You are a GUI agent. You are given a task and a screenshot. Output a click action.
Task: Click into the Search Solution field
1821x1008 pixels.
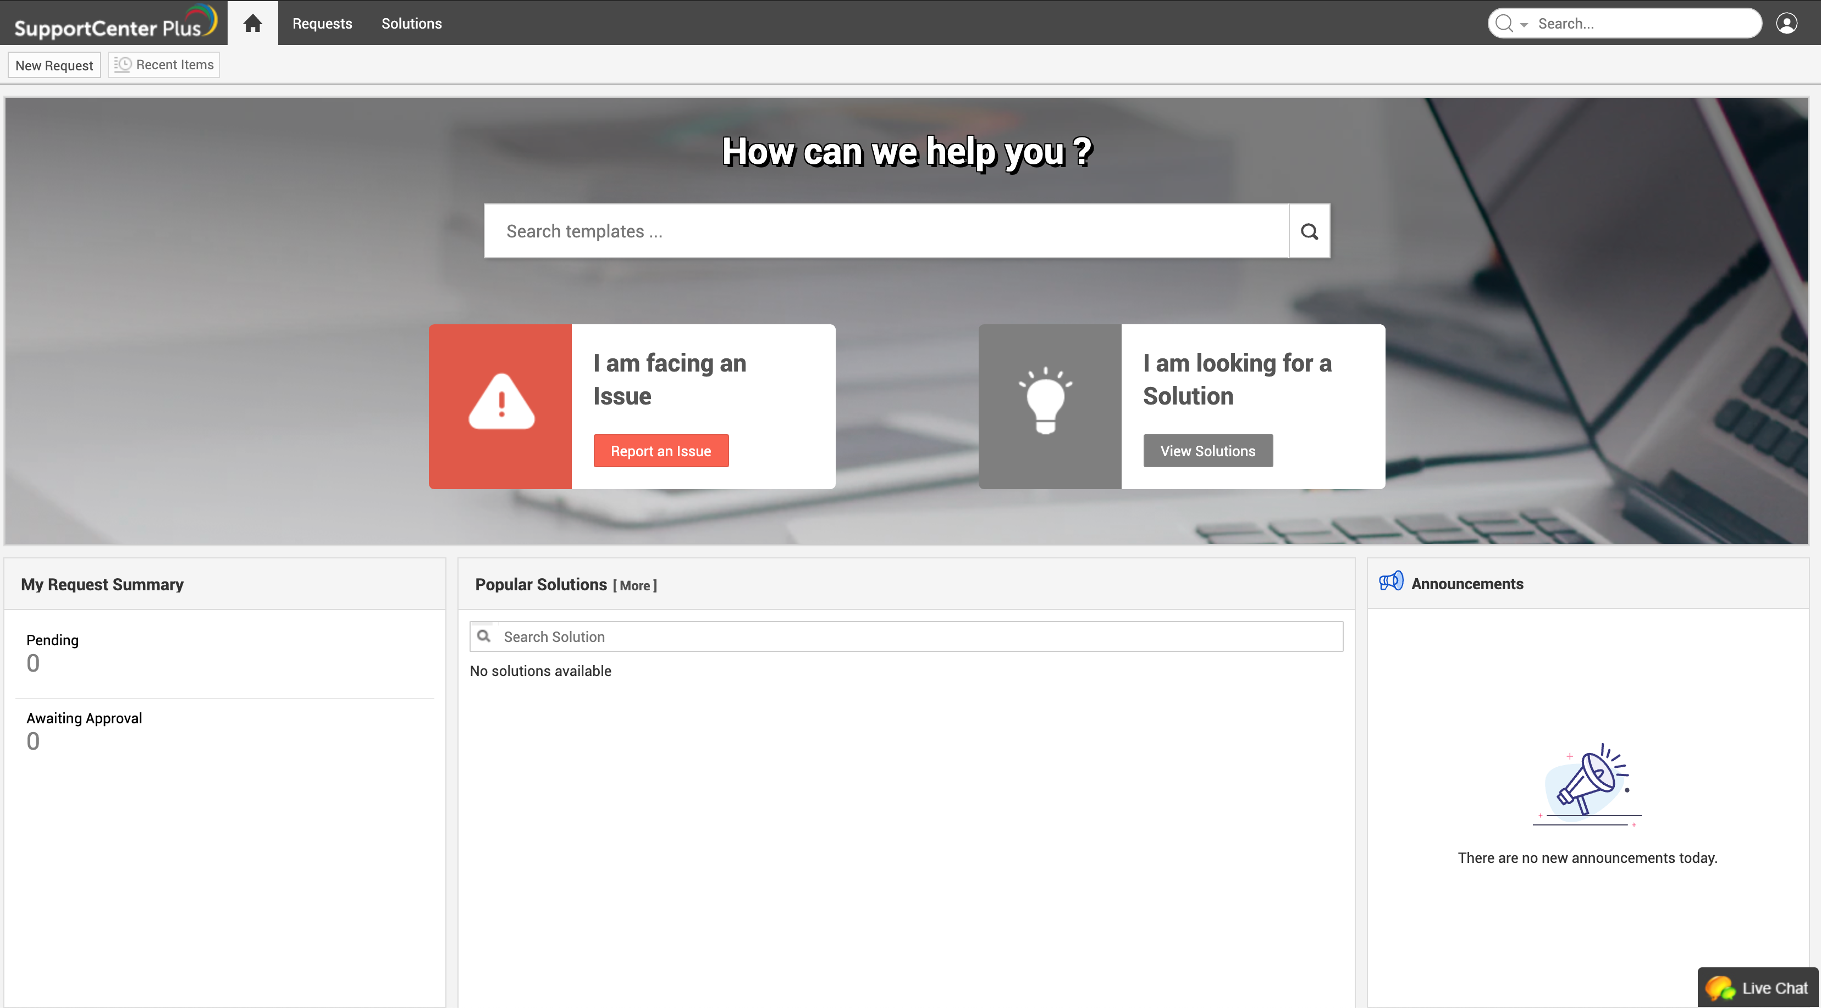[x=919, y=636]
